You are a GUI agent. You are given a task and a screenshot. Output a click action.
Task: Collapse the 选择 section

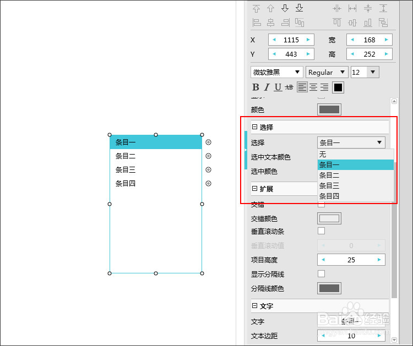click(x=254, y=127)
